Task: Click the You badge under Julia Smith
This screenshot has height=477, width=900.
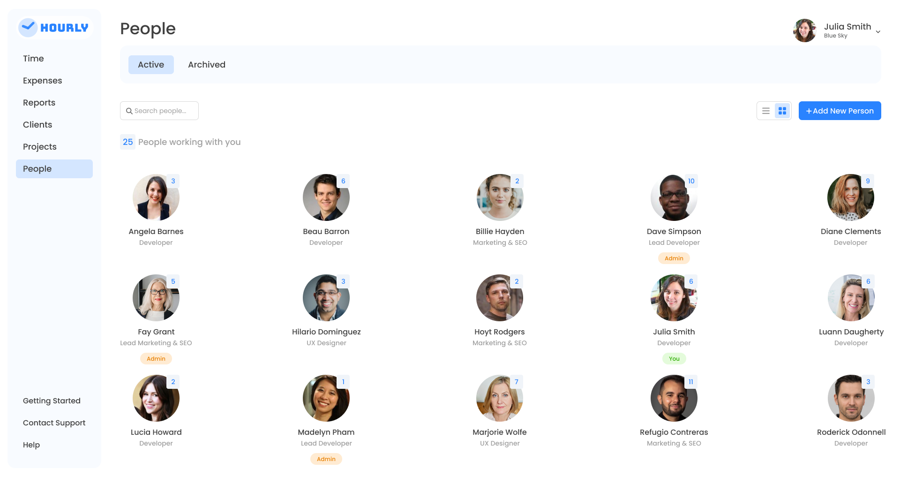Action: pyautogui.click(x=674, y=359)
